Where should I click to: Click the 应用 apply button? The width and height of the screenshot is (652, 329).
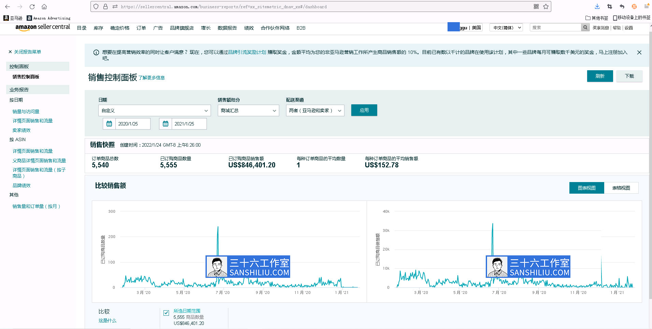pos(364,110)
